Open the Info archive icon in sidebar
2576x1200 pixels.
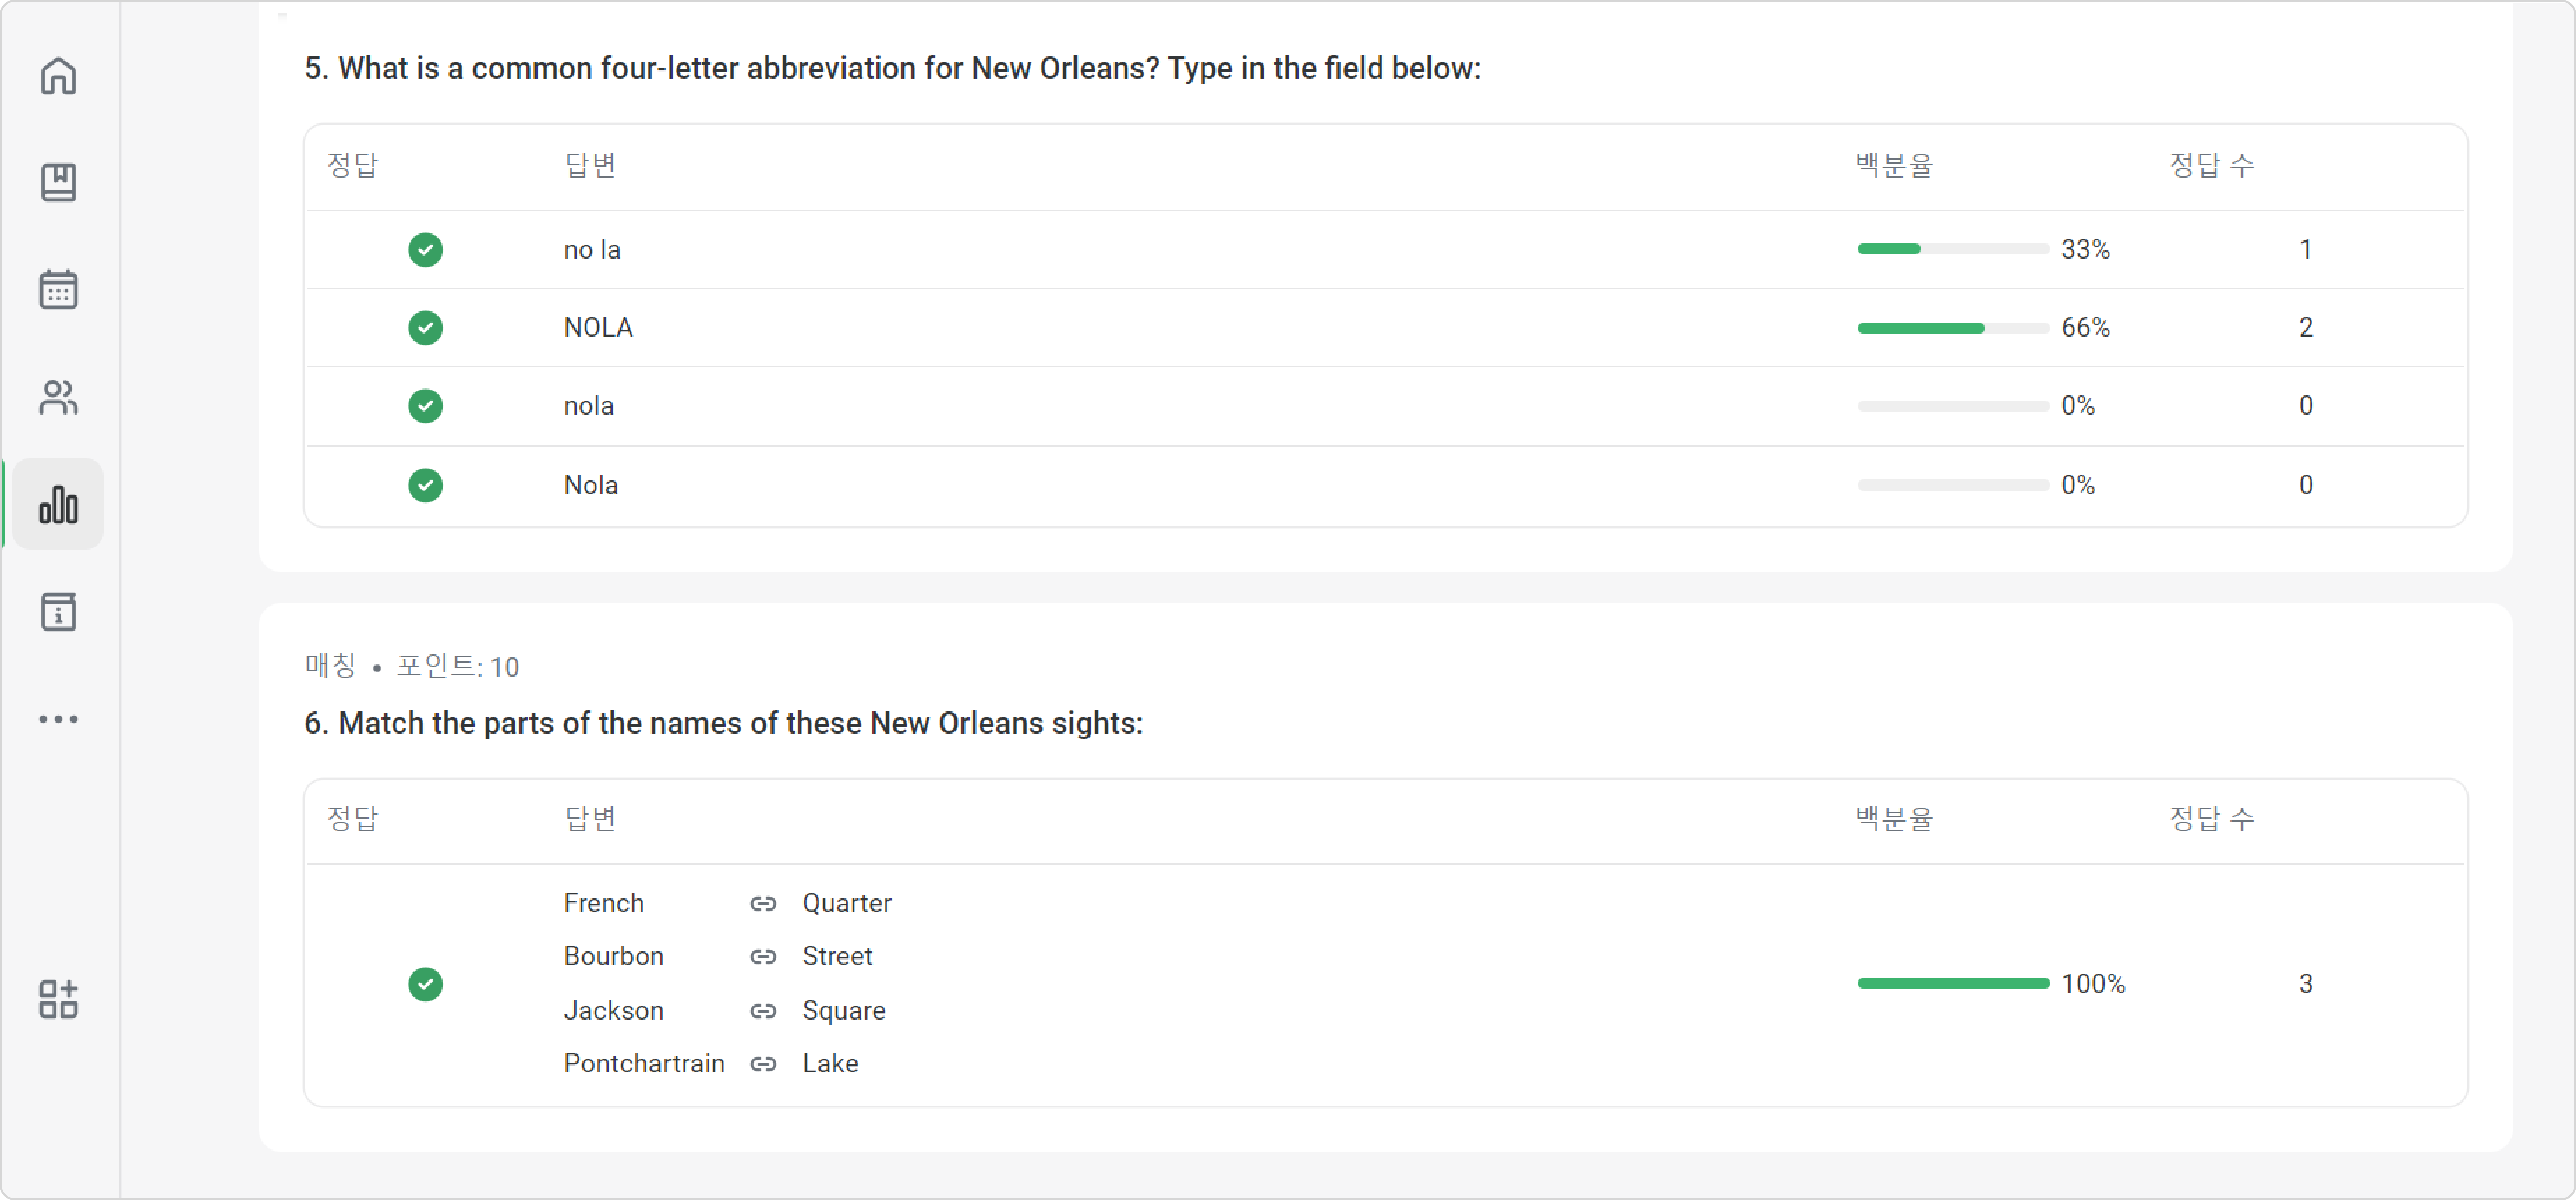point(58,611)
